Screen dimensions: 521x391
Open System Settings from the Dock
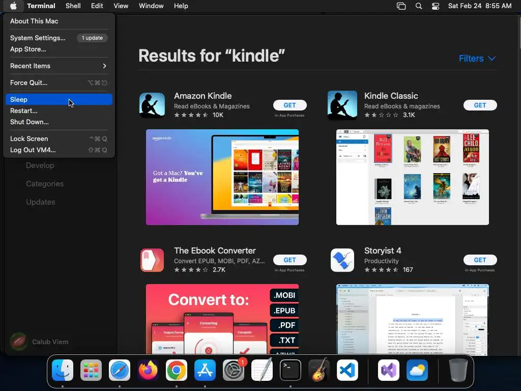pyautogui.click(x=234, y=370)
